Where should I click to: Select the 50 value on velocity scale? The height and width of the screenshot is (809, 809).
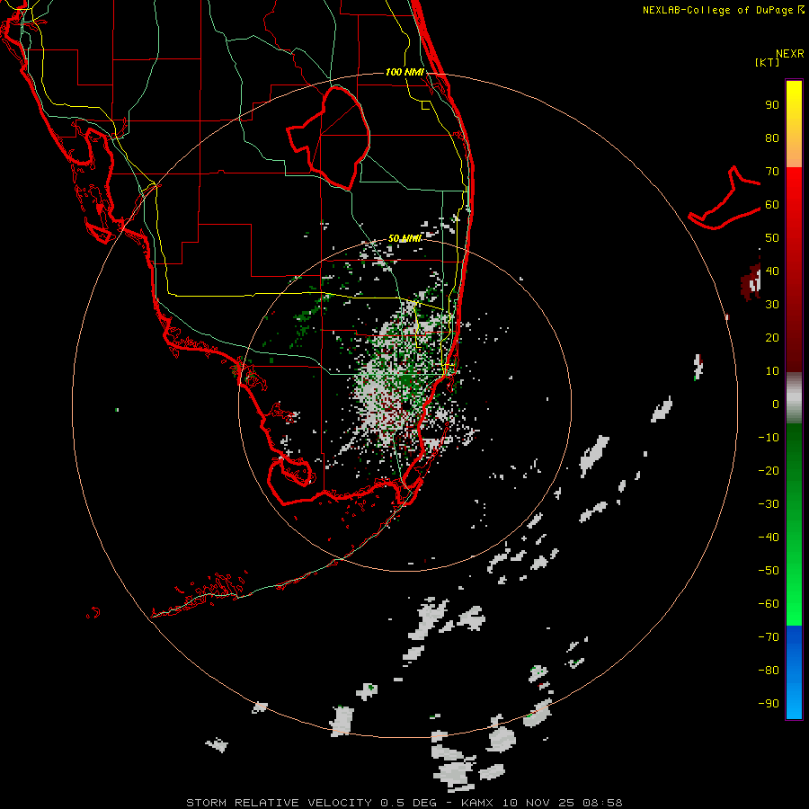pos(772,238)
